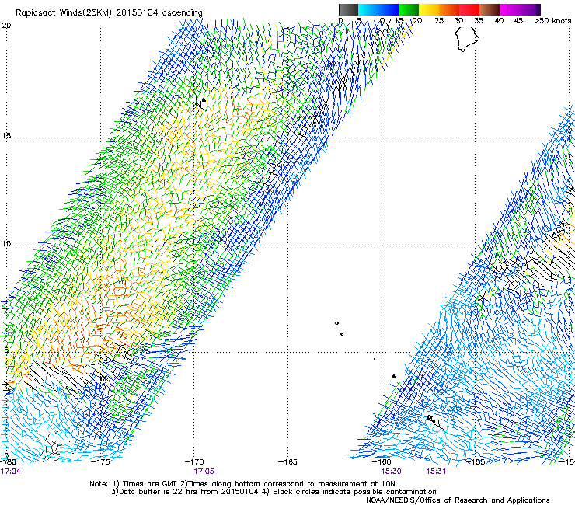575x505 pixels.
Task: Click the longitude label '-175'
Action: coord(100,461)
